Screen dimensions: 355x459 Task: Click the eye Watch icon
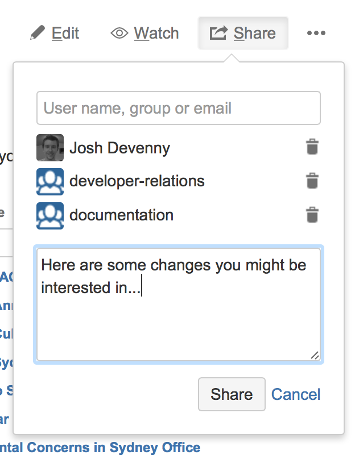[x=119, y=33]
